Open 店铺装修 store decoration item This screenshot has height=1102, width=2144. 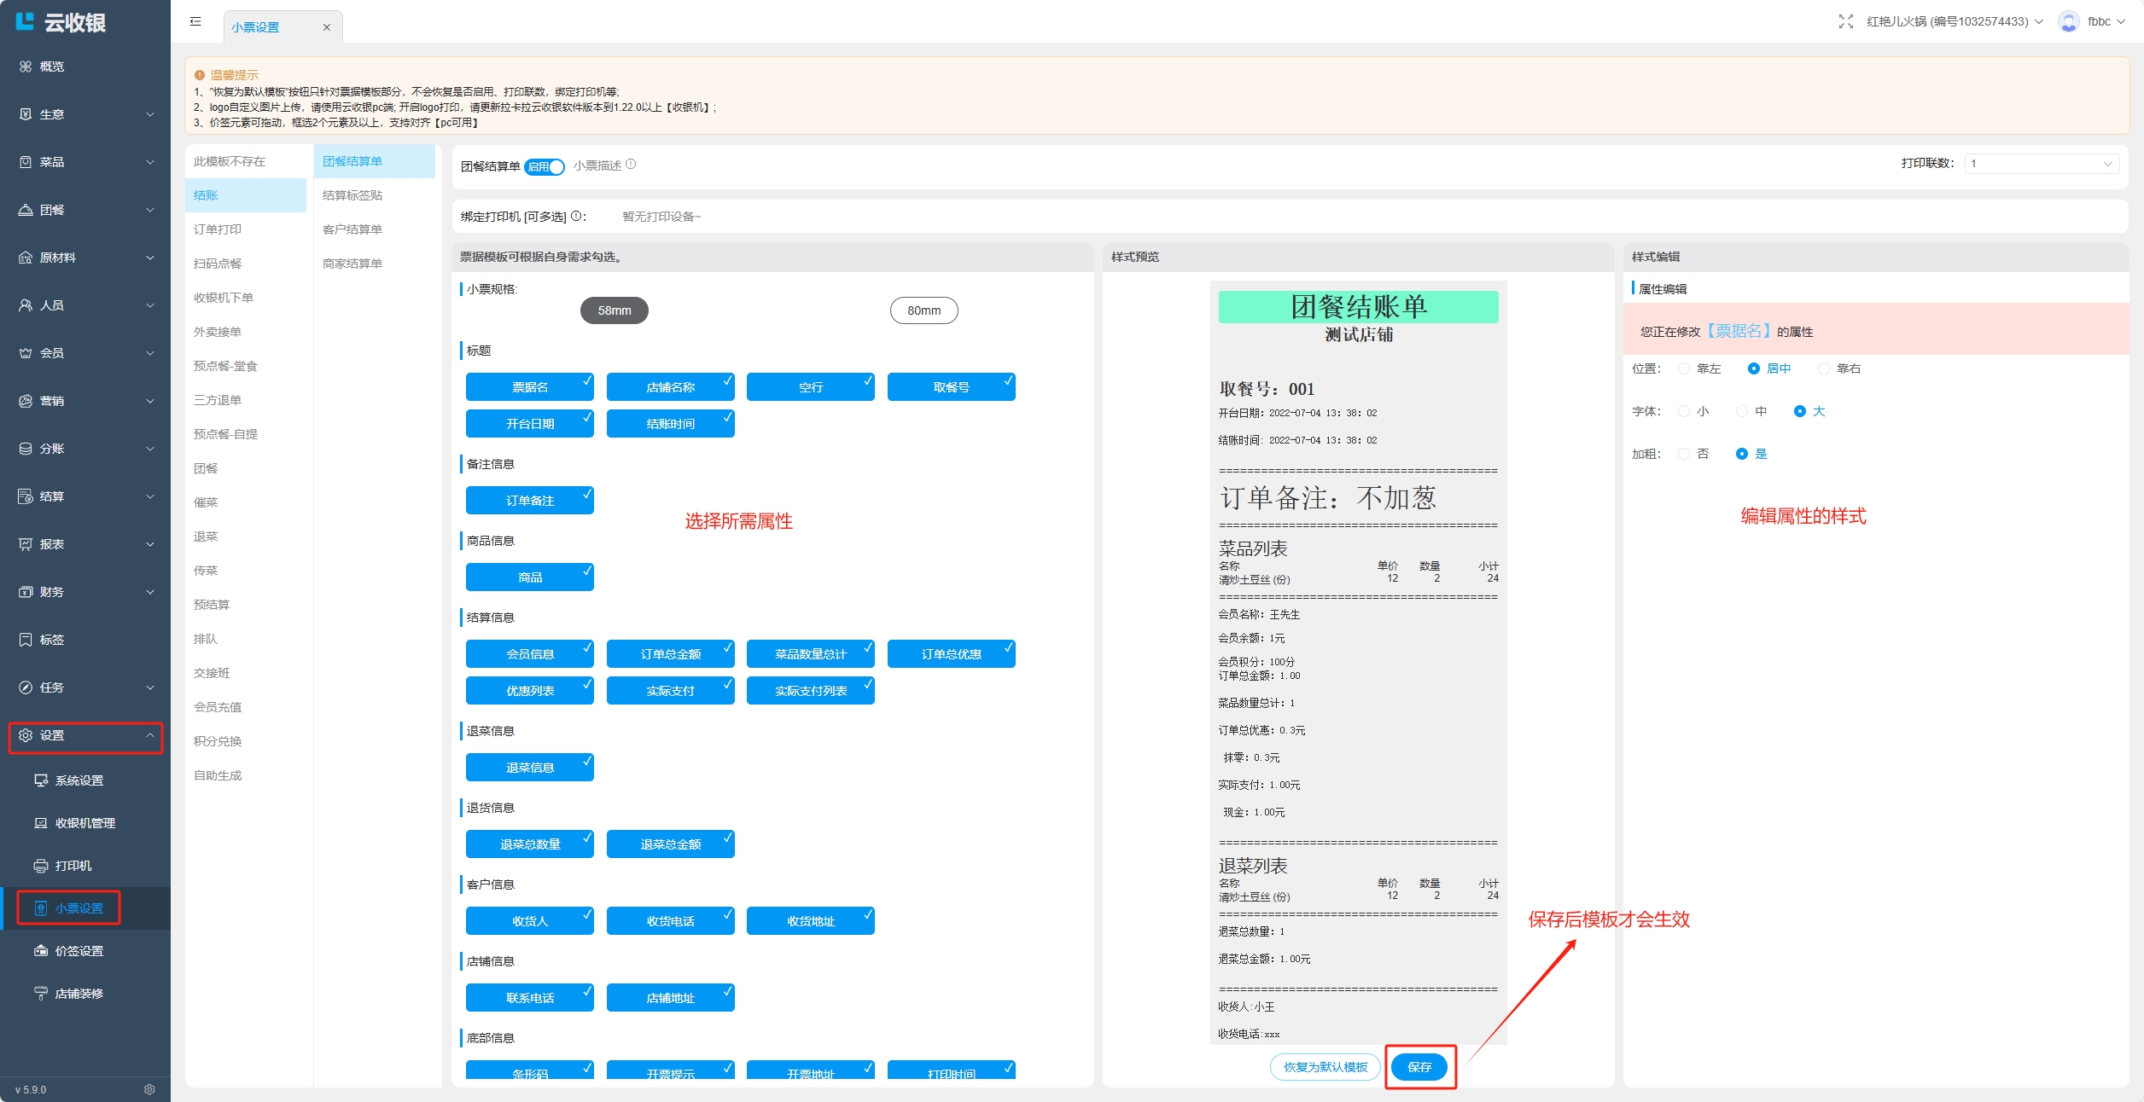[x=79, y=994]
